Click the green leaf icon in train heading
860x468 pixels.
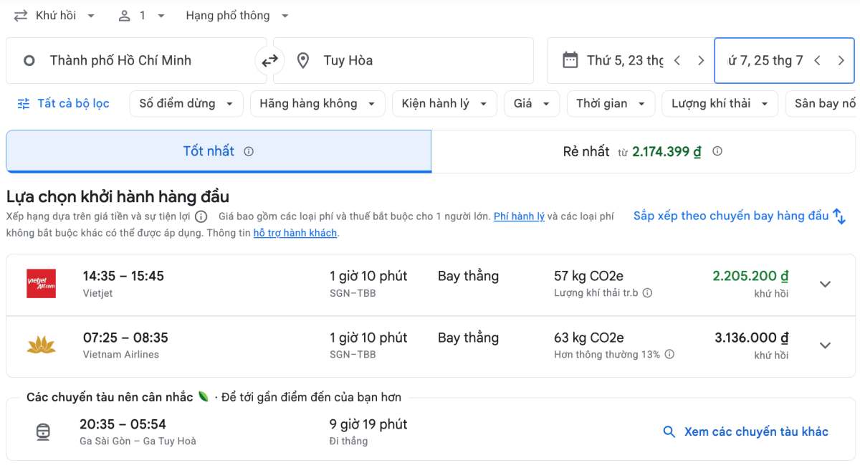point(204,396)
